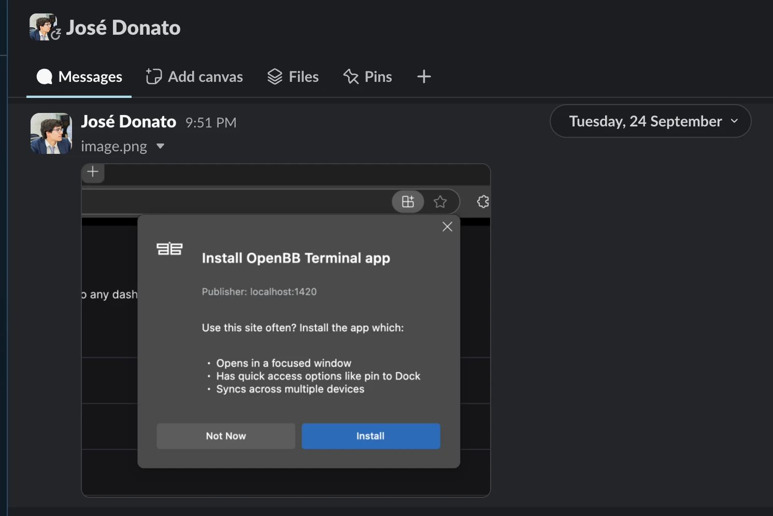Click the OpenBB logo in install dialog
773x516 pixels.
(x=169, y=249)
